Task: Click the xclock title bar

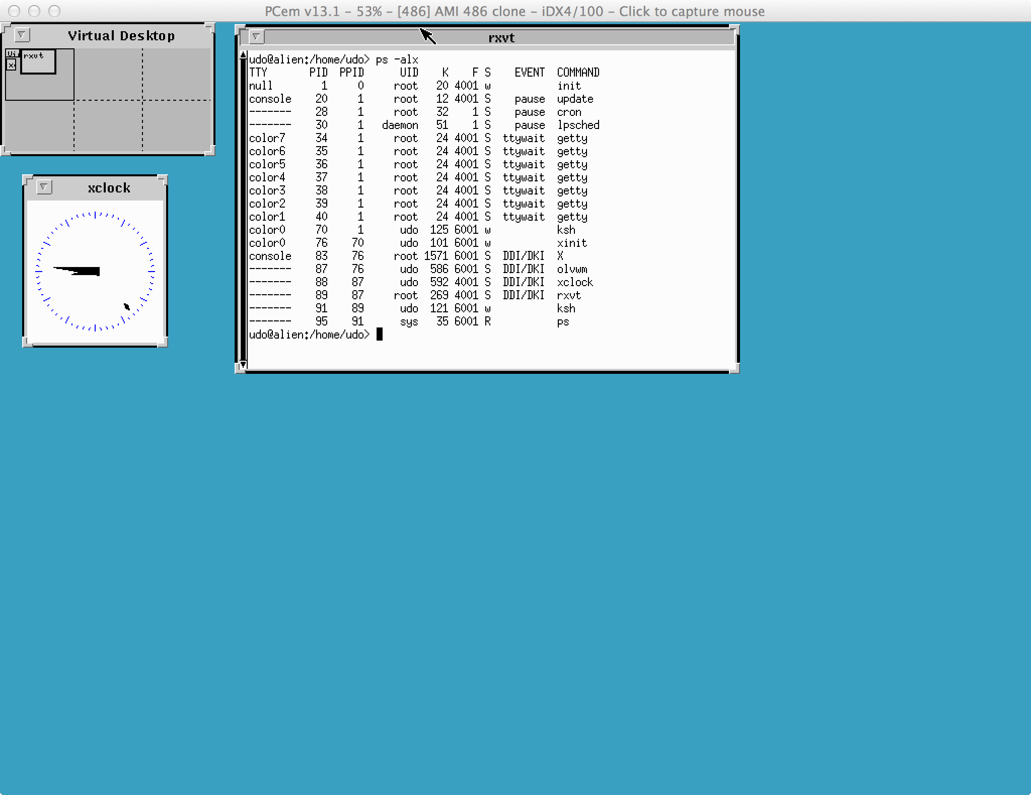Action: [x=109, y=187]
